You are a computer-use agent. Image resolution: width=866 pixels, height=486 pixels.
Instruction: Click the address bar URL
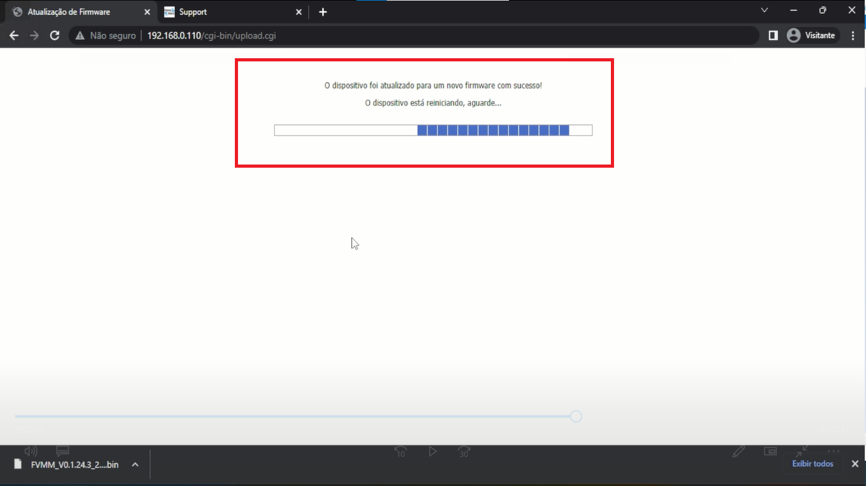coord(211,36)
